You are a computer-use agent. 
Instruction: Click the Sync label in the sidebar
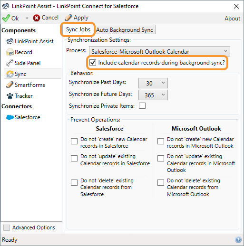[20, 74]
